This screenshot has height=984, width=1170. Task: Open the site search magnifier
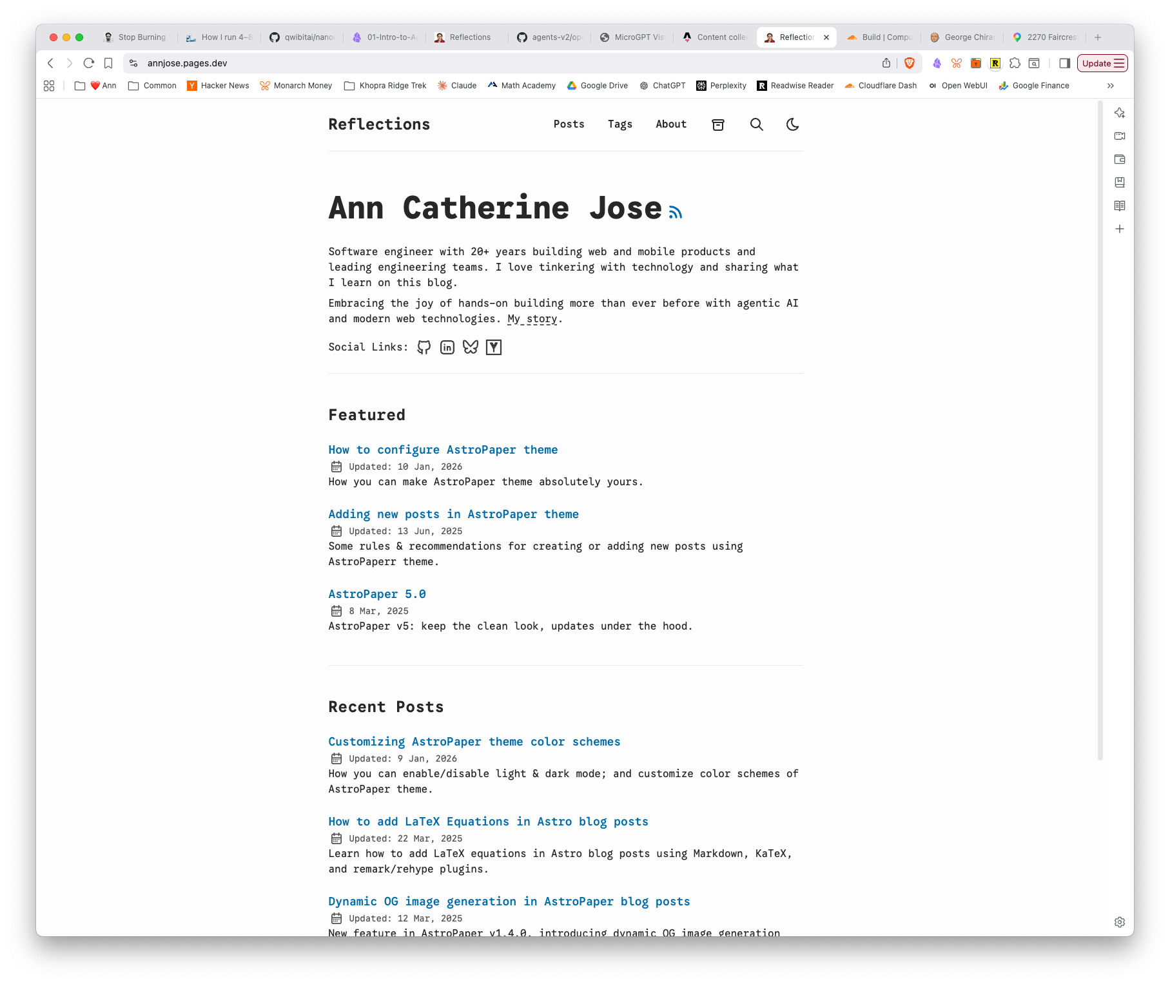756,124
